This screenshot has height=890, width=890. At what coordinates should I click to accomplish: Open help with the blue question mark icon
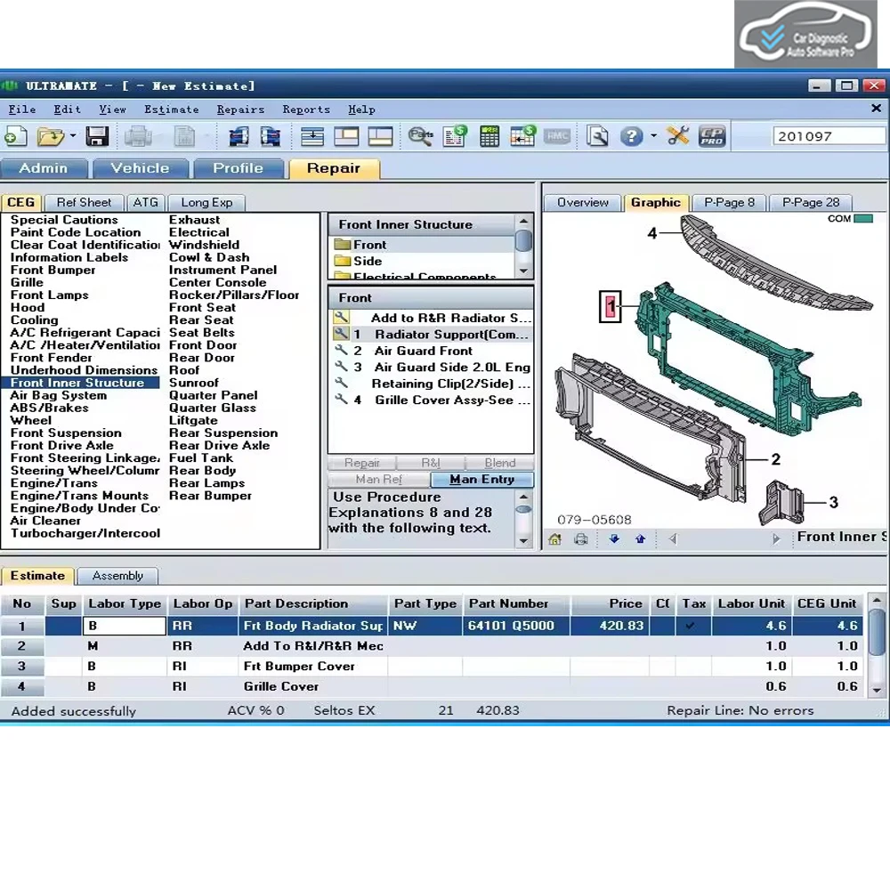631,136
